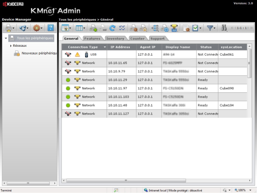Open the table columns dropdown
This screenshot has width=257, height=193.
(81, 28)
